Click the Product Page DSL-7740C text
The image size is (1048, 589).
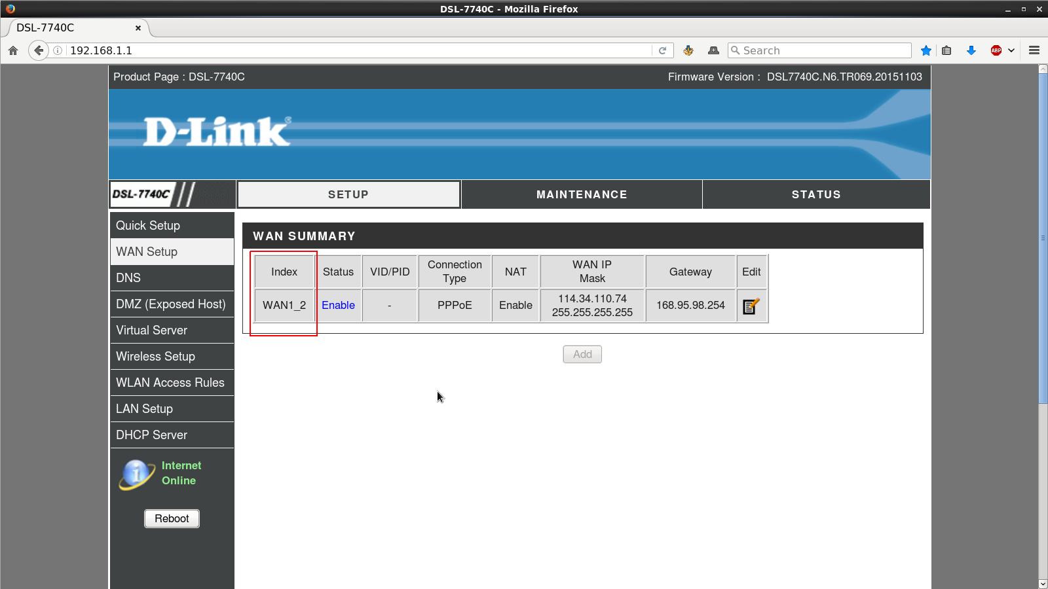coord(179,77)
